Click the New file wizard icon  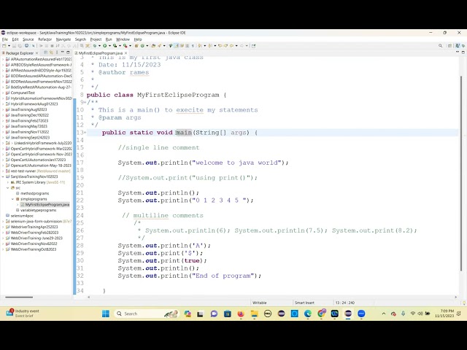(4, 46)
